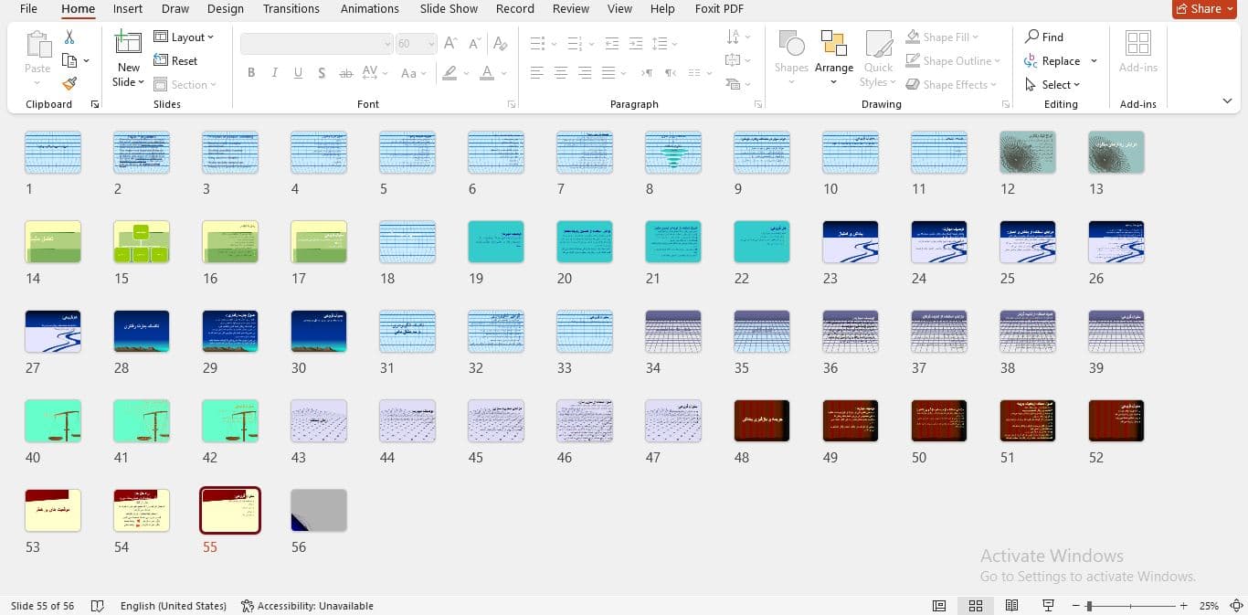Viewport: 1248px width, 615px height.
Task: Click the Replace button
Action: [x=1061, y=60]
